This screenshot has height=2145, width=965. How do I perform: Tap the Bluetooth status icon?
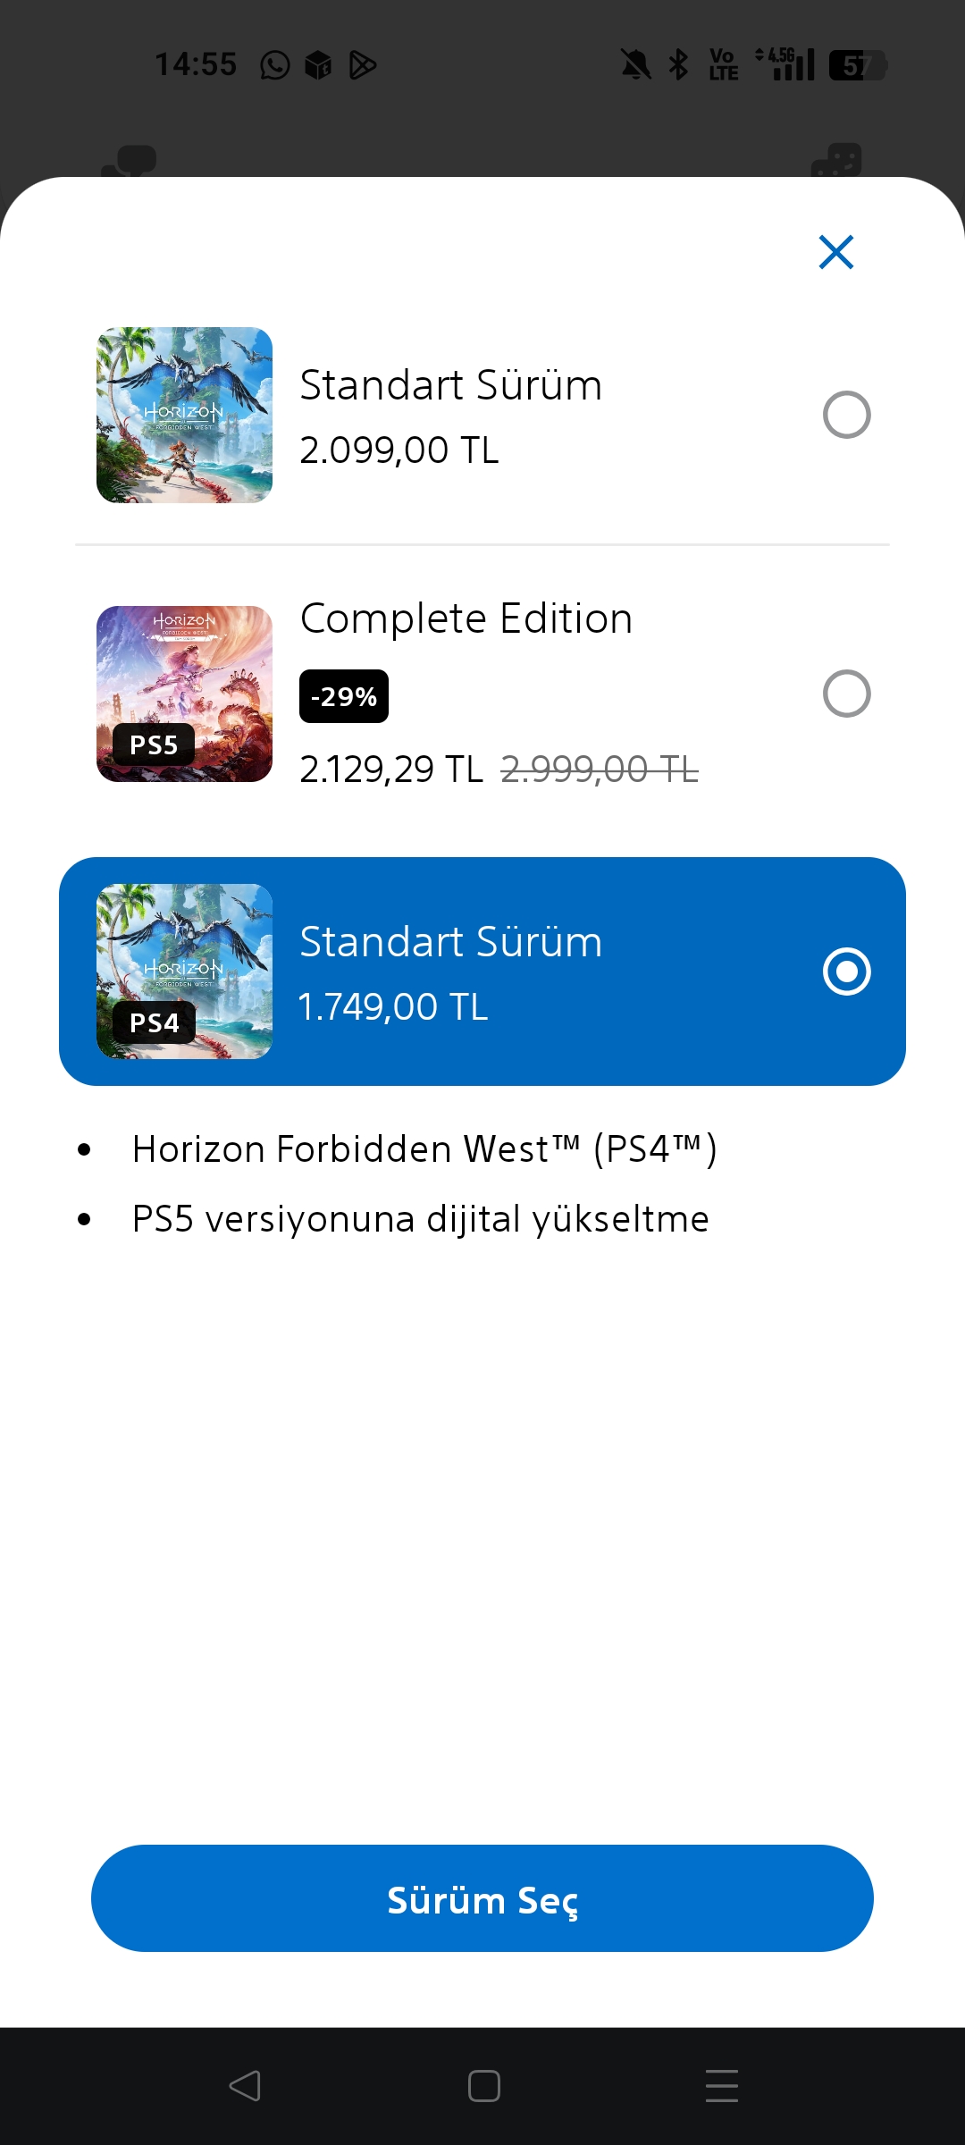point(679,64)
